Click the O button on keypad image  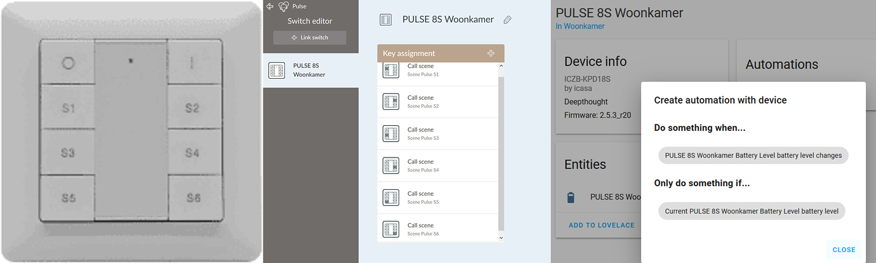click(x=68, y=63)
